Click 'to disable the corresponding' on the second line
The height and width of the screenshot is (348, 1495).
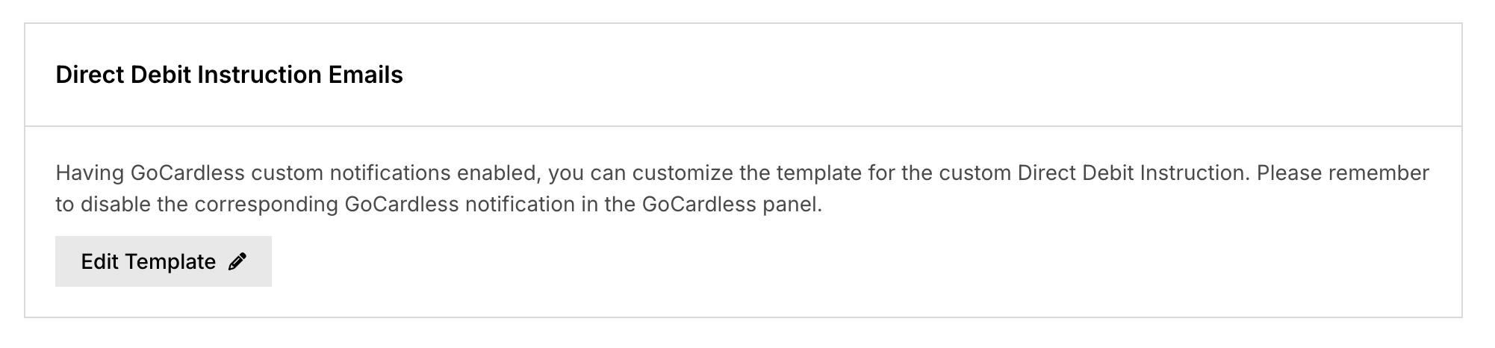point(197,205)
